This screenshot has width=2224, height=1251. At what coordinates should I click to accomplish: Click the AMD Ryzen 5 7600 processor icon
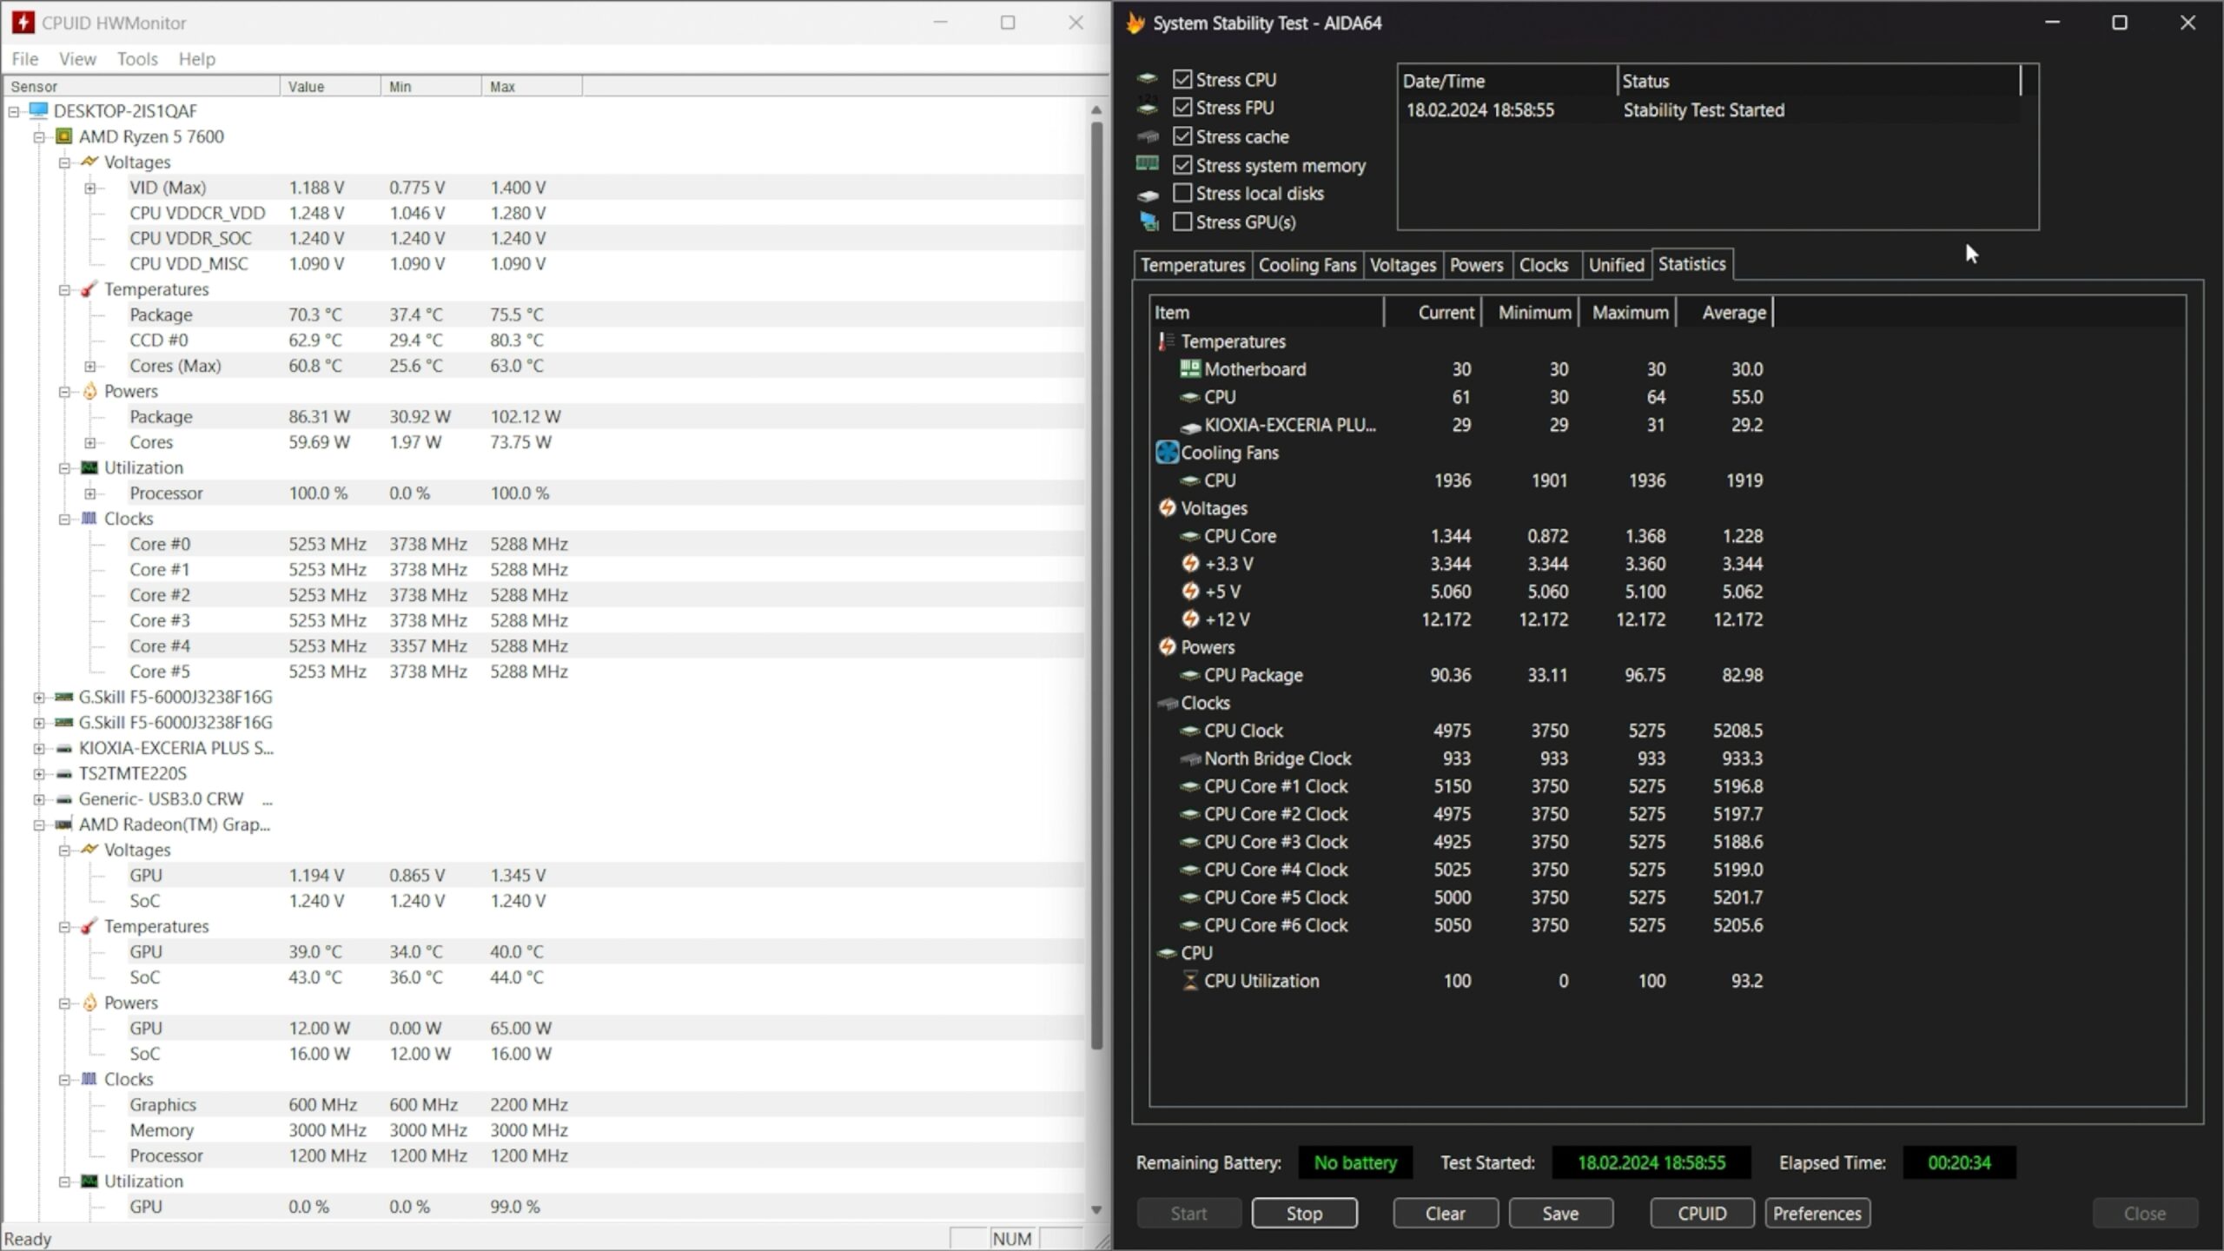(x=63, y=136)
